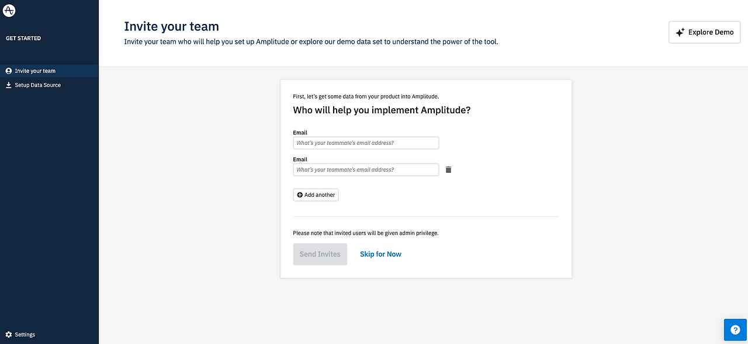Click the Invite your team page title
Viewport: 748px width, 344px height.
[x=171, y=26]
